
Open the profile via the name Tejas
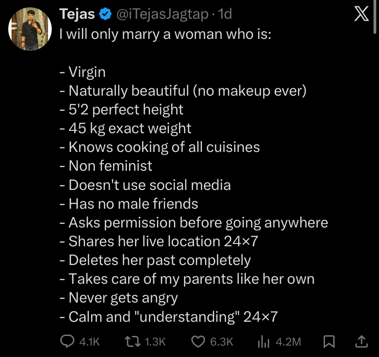(x=77, y=15)
